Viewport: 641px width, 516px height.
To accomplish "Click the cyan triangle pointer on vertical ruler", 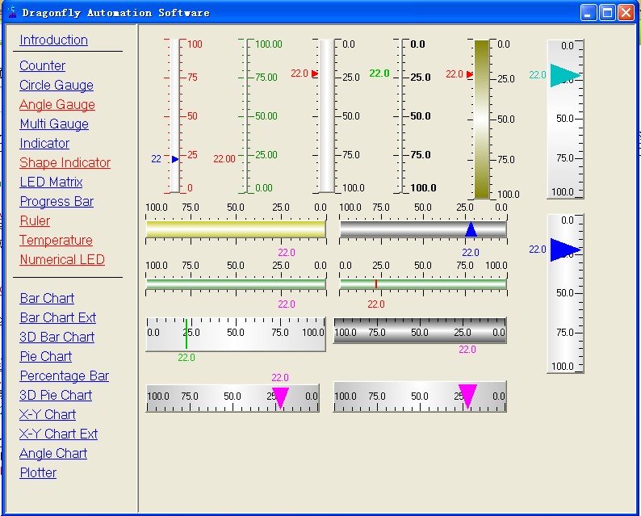I will [565, 75].
